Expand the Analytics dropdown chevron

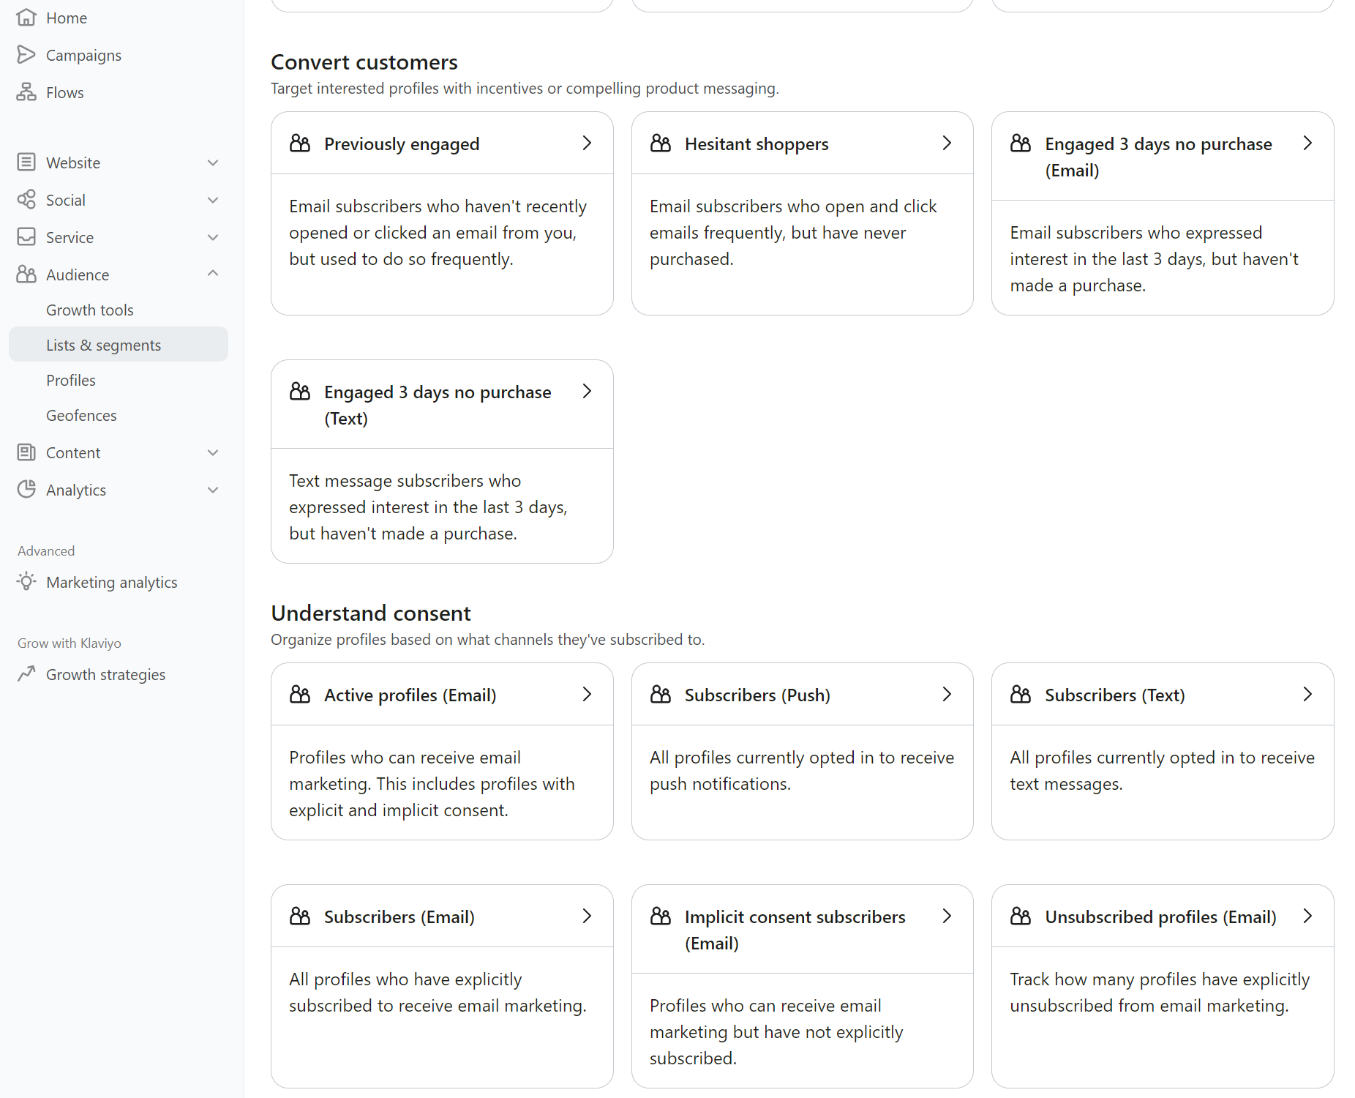point(212,489)
